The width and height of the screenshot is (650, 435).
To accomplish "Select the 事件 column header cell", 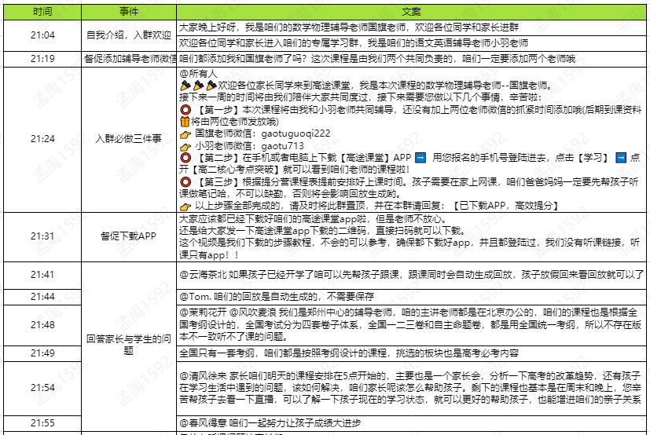I will point(129,13).
